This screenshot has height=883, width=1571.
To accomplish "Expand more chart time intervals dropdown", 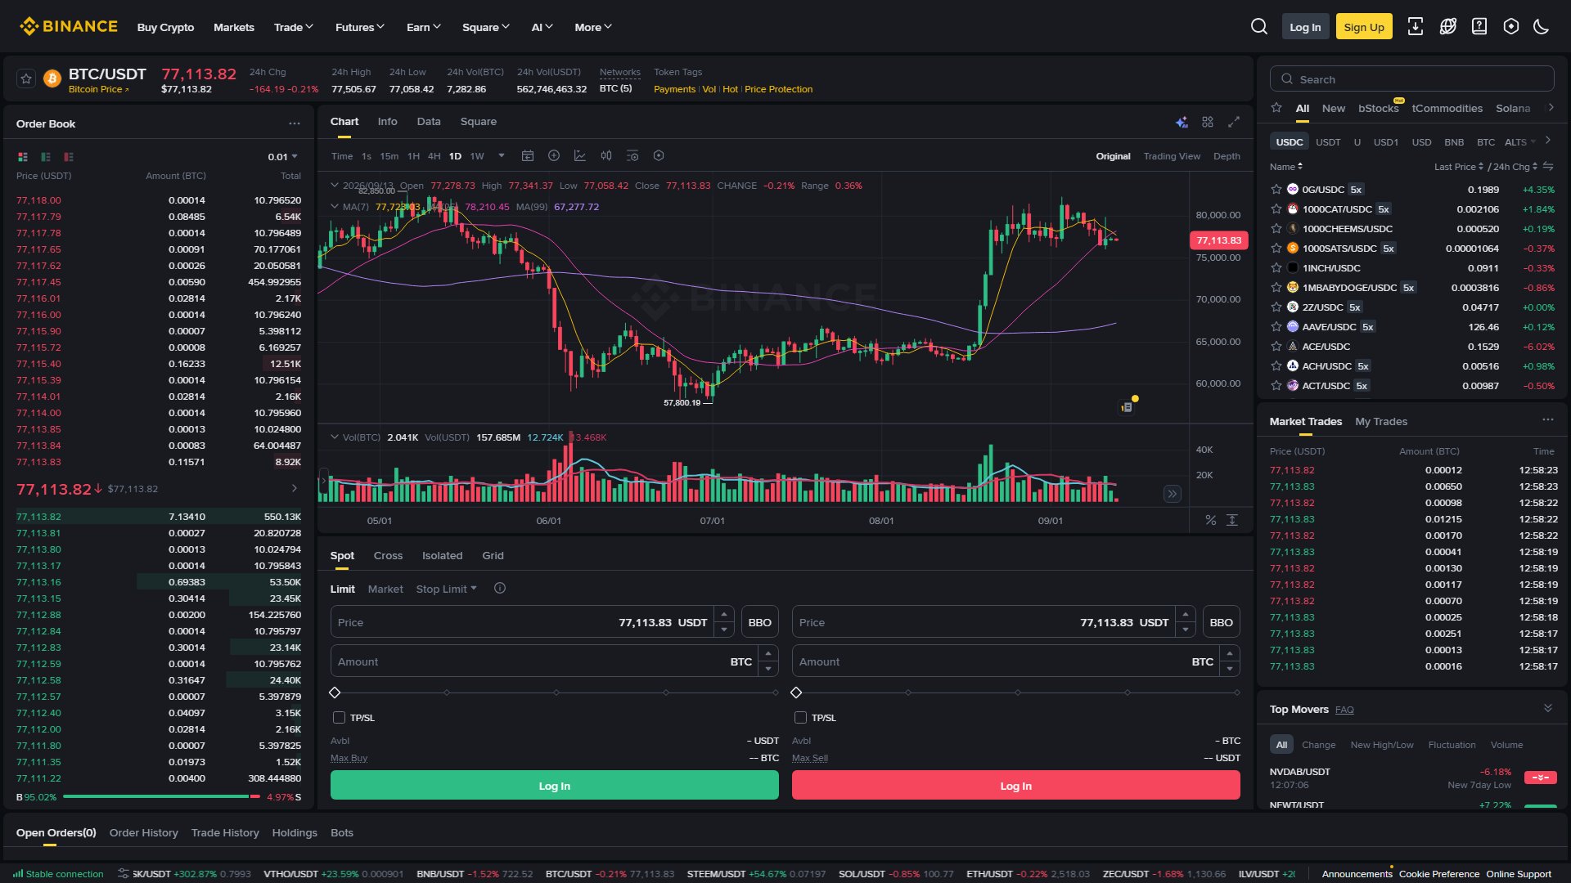I will pos(502,155).
